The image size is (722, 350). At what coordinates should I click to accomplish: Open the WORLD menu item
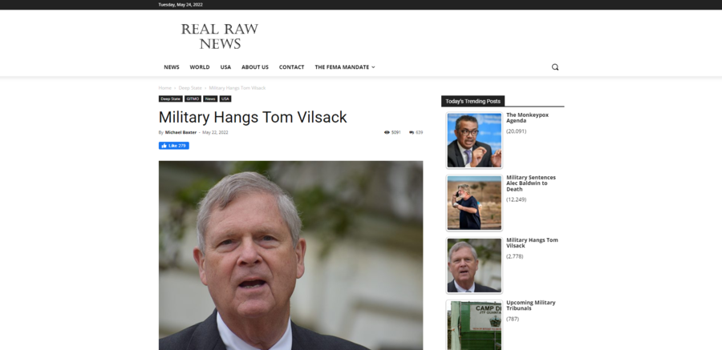pyautogui.click(x=200, y=67)
